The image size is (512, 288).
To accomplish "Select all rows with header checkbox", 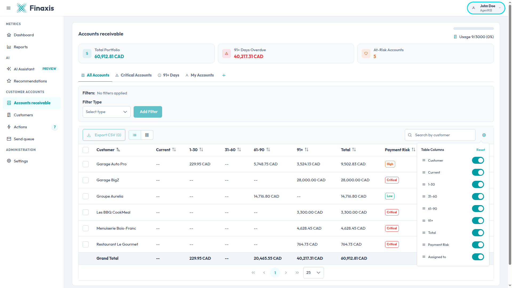I will click(x=86, y=150).
